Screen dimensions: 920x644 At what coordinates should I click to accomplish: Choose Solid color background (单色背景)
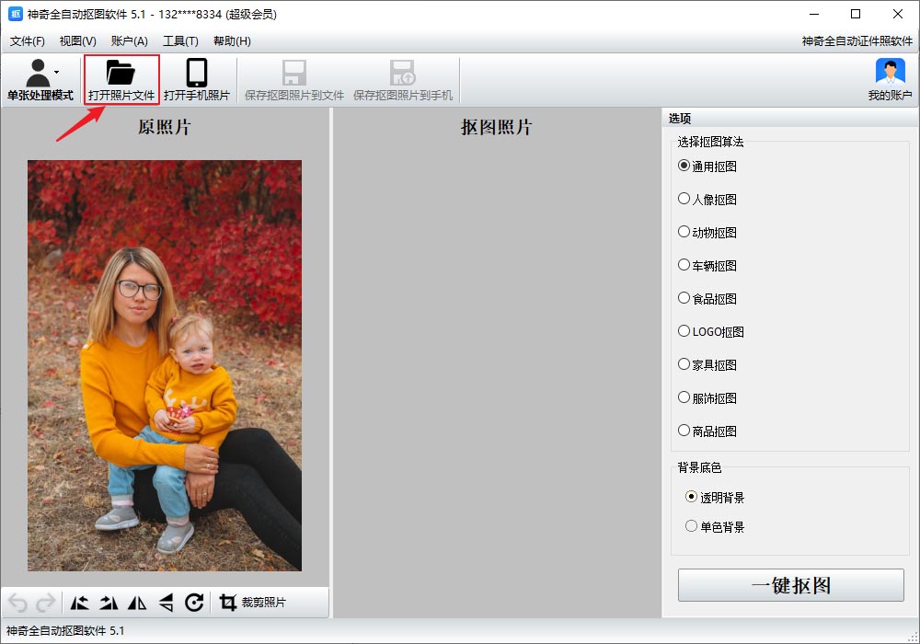692,526
